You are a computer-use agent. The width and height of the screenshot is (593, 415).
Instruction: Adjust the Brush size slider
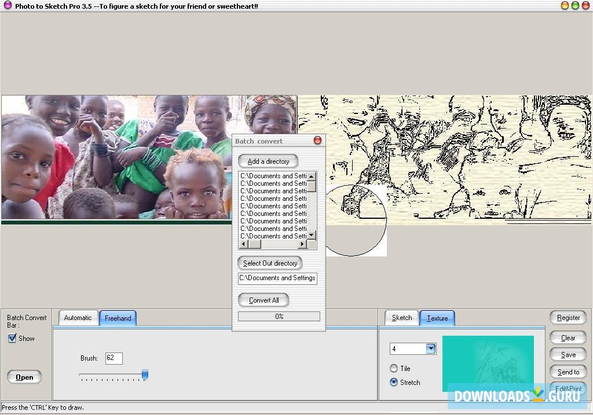coord(144,375)
